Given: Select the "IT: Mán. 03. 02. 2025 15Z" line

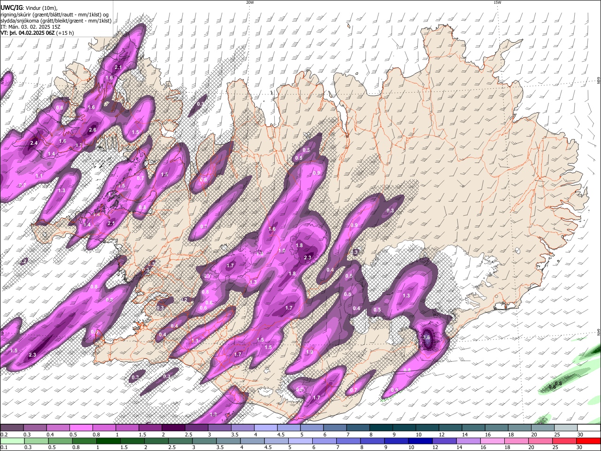Looking at the screenshot, I should click(x=31, y=27).
